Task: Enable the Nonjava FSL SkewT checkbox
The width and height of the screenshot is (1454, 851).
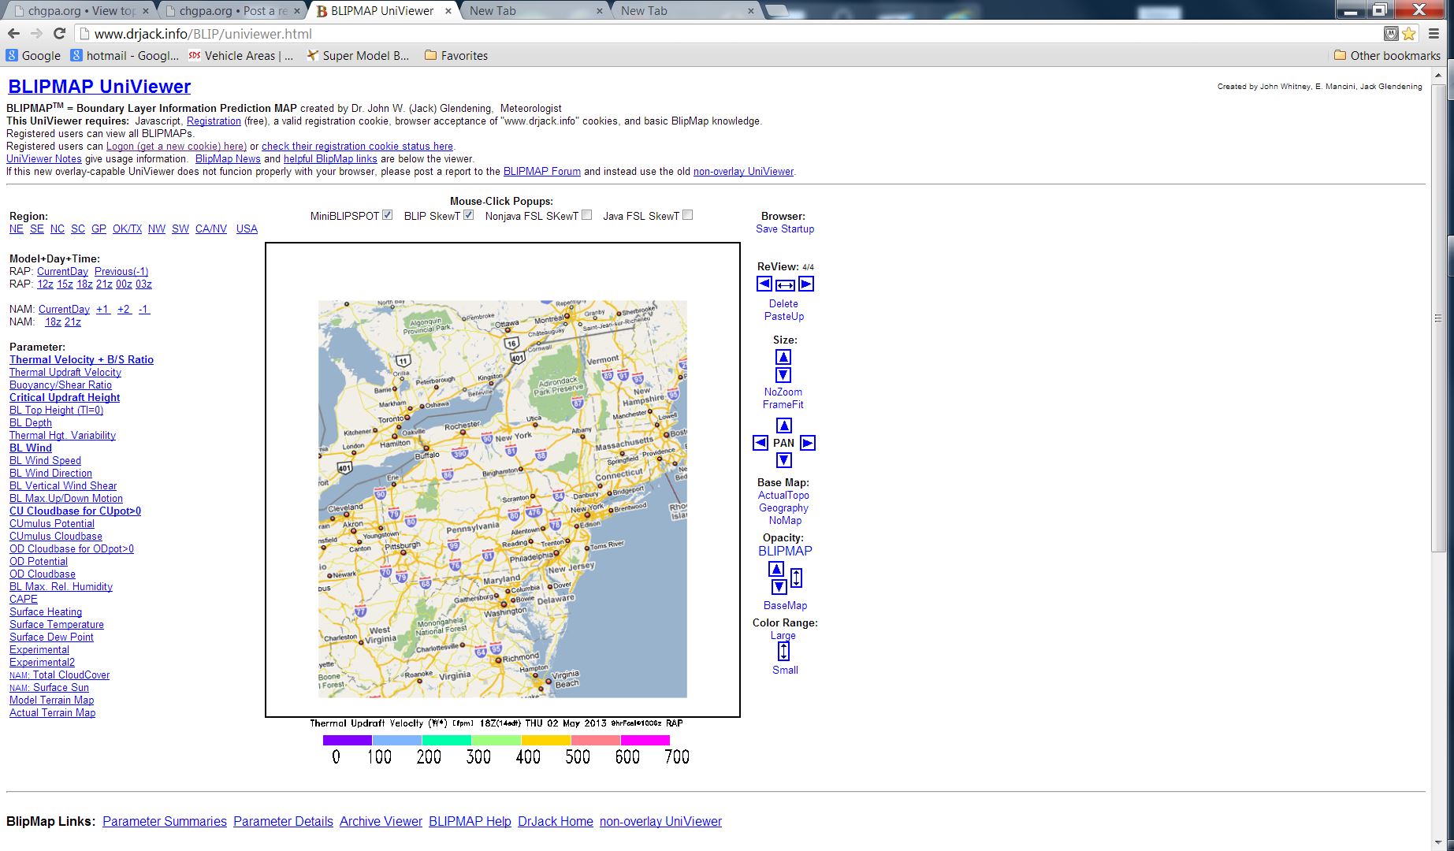Action: (586, 215)
